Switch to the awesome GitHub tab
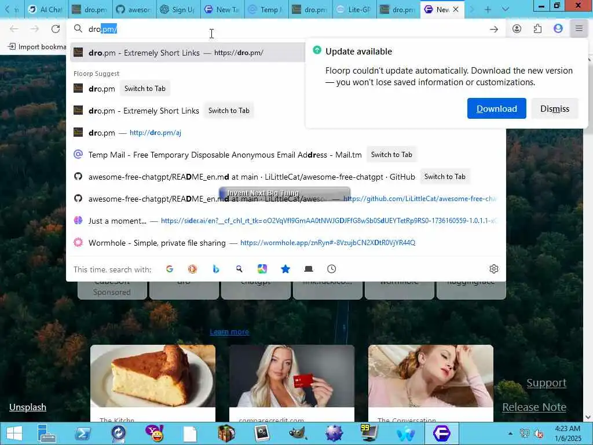The image size is (593, 445). click(x=134, y=10)
